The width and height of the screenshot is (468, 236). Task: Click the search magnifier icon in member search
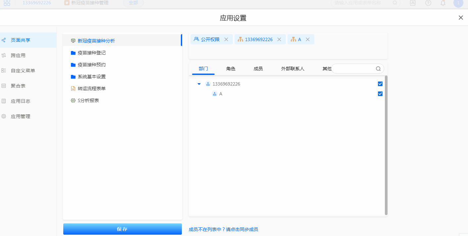[x=378, y=69]
